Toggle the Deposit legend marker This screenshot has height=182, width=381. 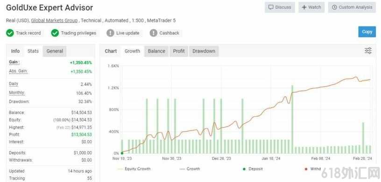tap(253, 169)
